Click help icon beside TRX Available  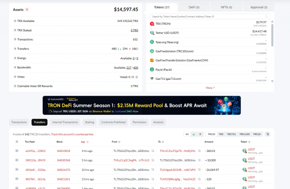(15, 21)
